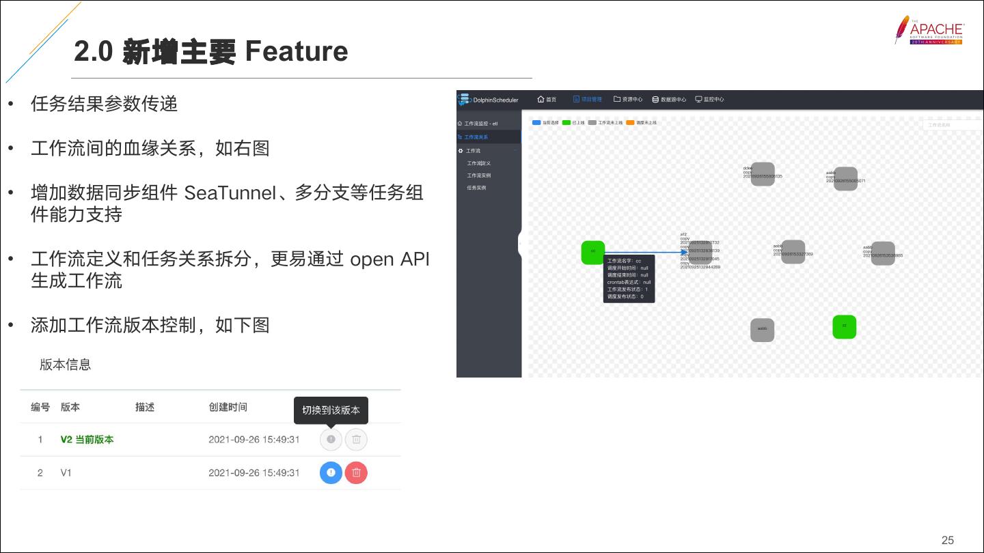984x553 pixels.
Task: Select the green zz workflow node
Action: click(x=845, y=326)
